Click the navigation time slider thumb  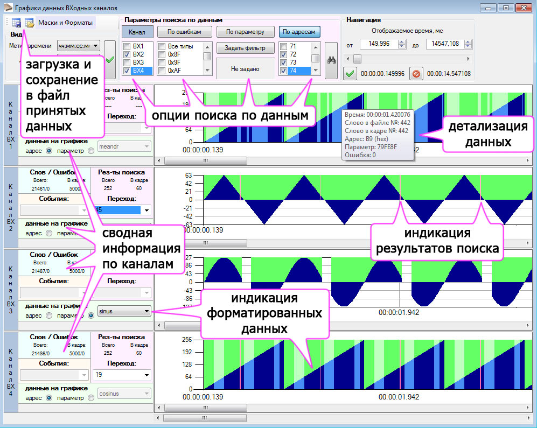(x=358, y=58)
